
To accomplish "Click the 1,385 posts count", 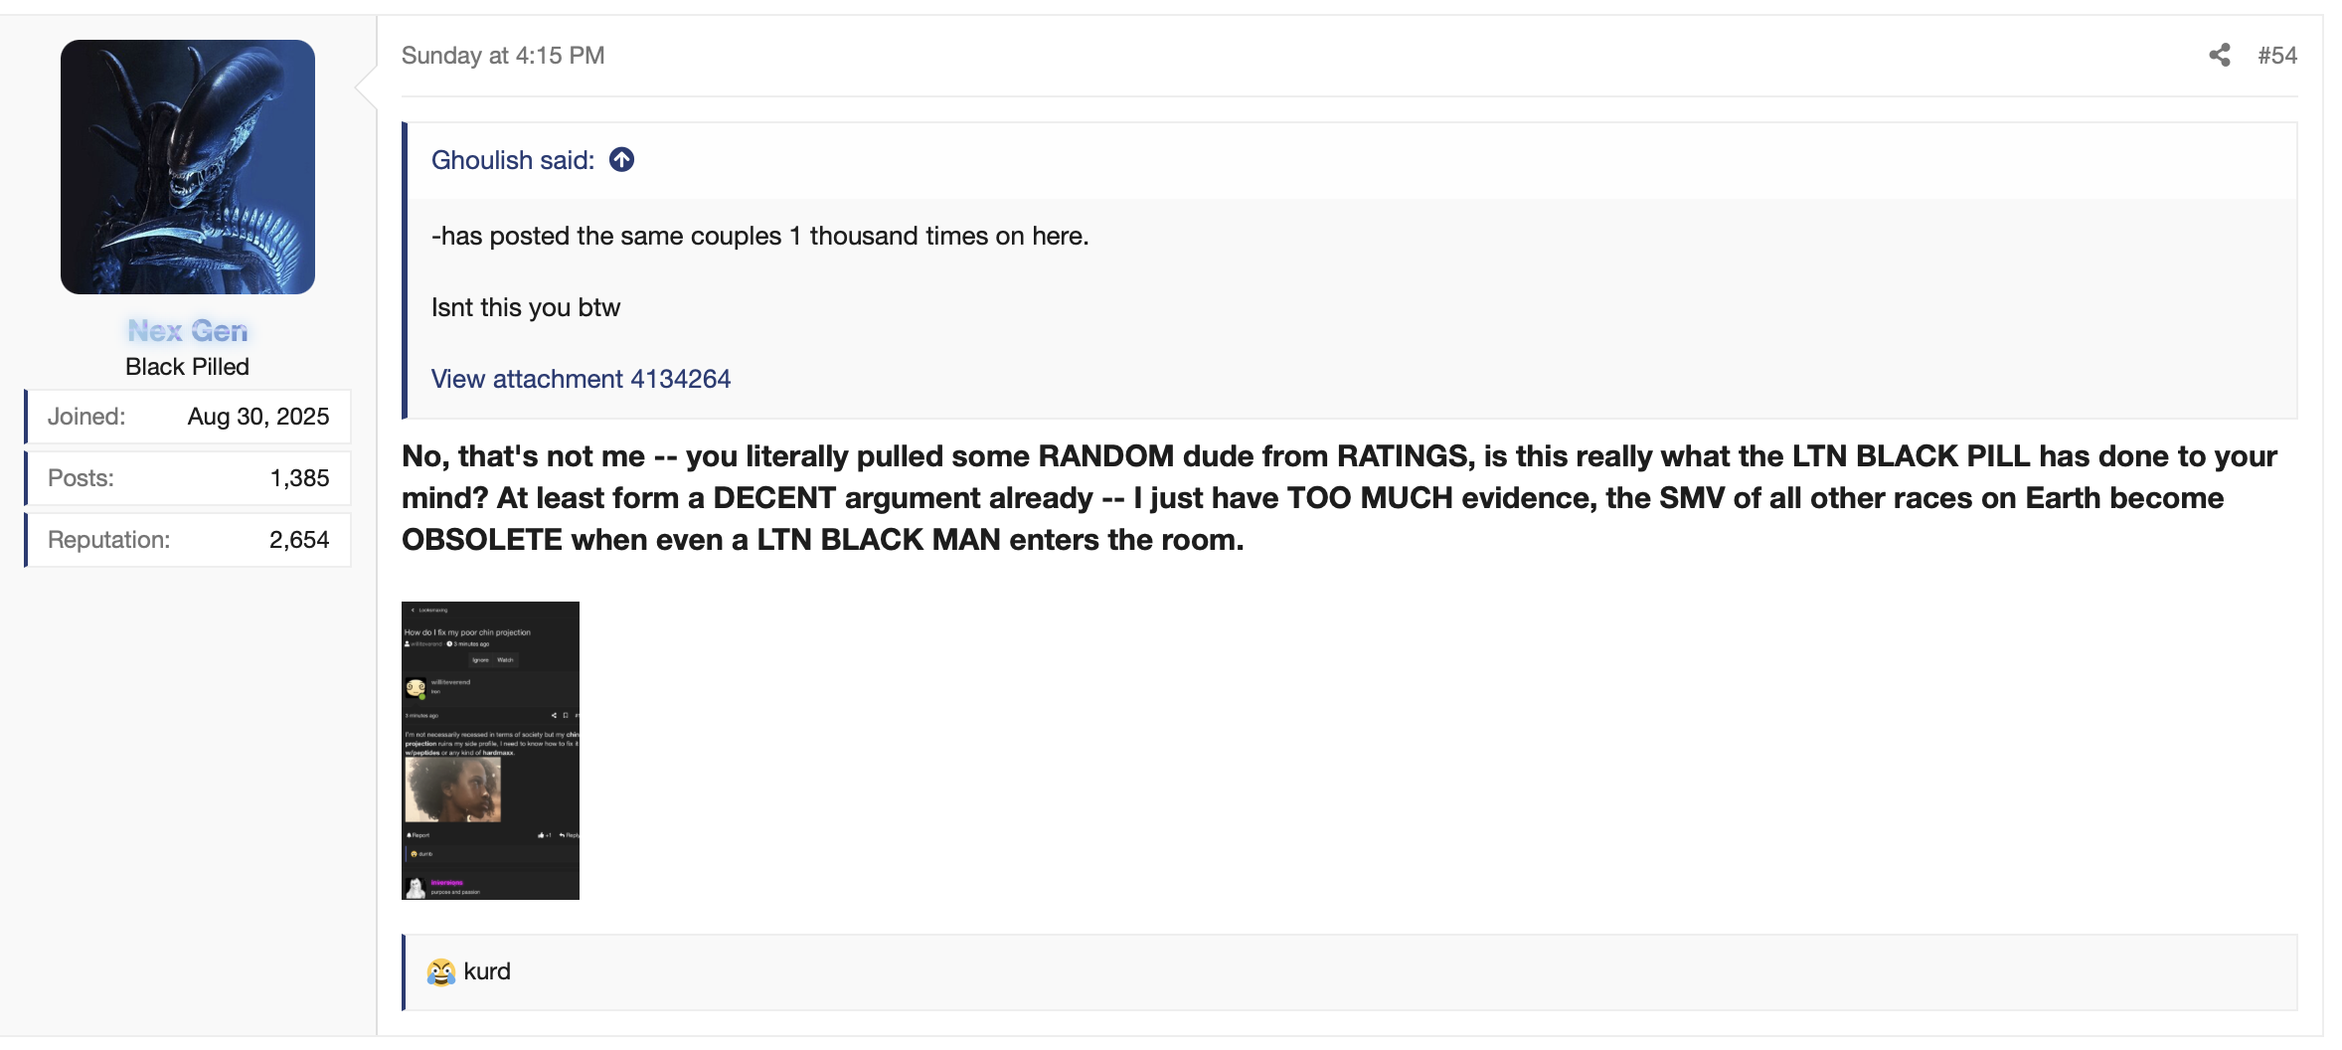I will [x=299, y=478].
